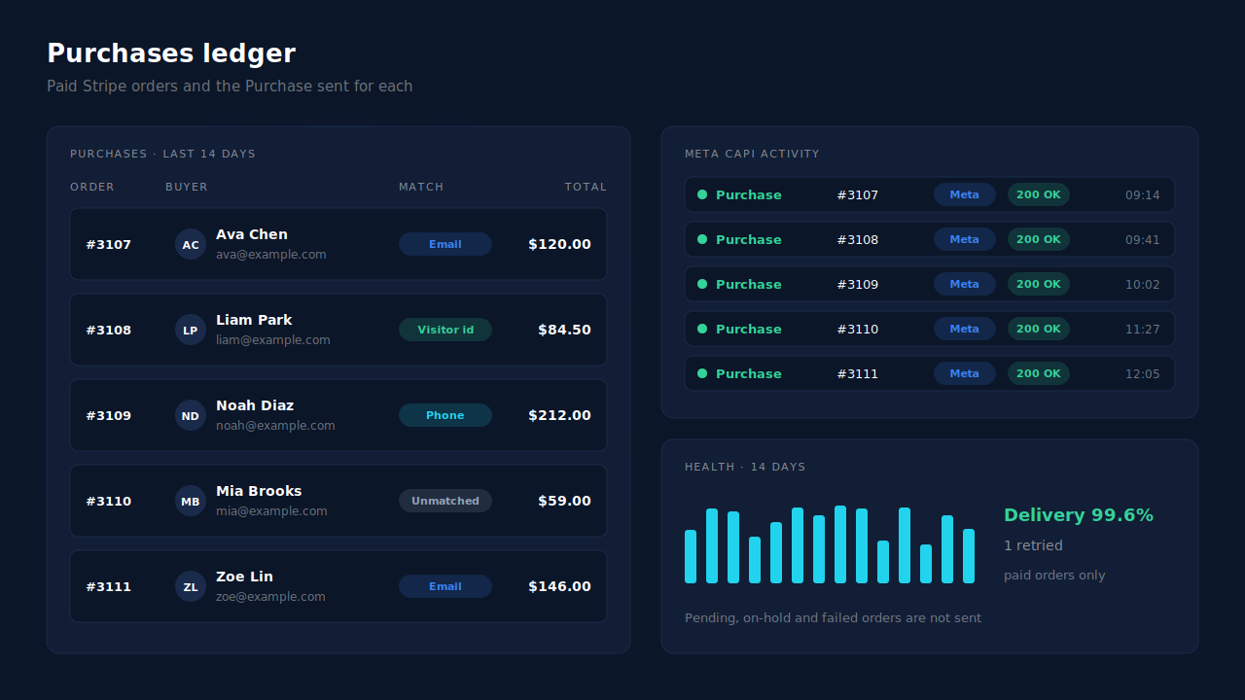The width and height of the screenshot is (1245, 700).
Task: Click the $120.00 total
Action: (559, 244)
